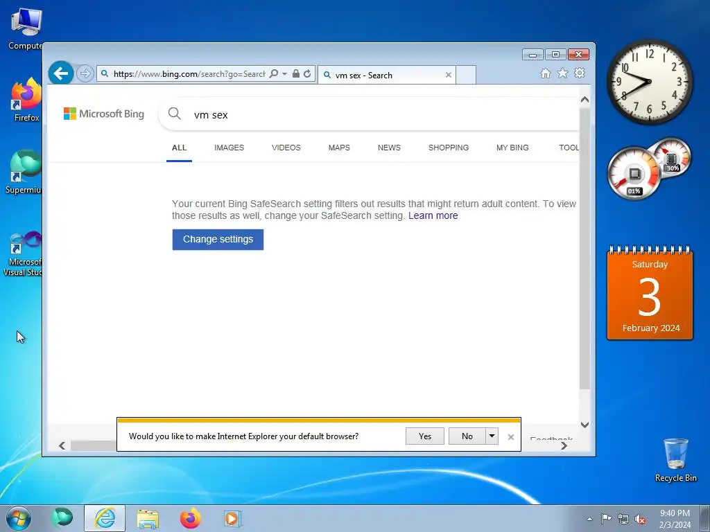Open Windows Media Player from taskbar

tap(233, 518)
